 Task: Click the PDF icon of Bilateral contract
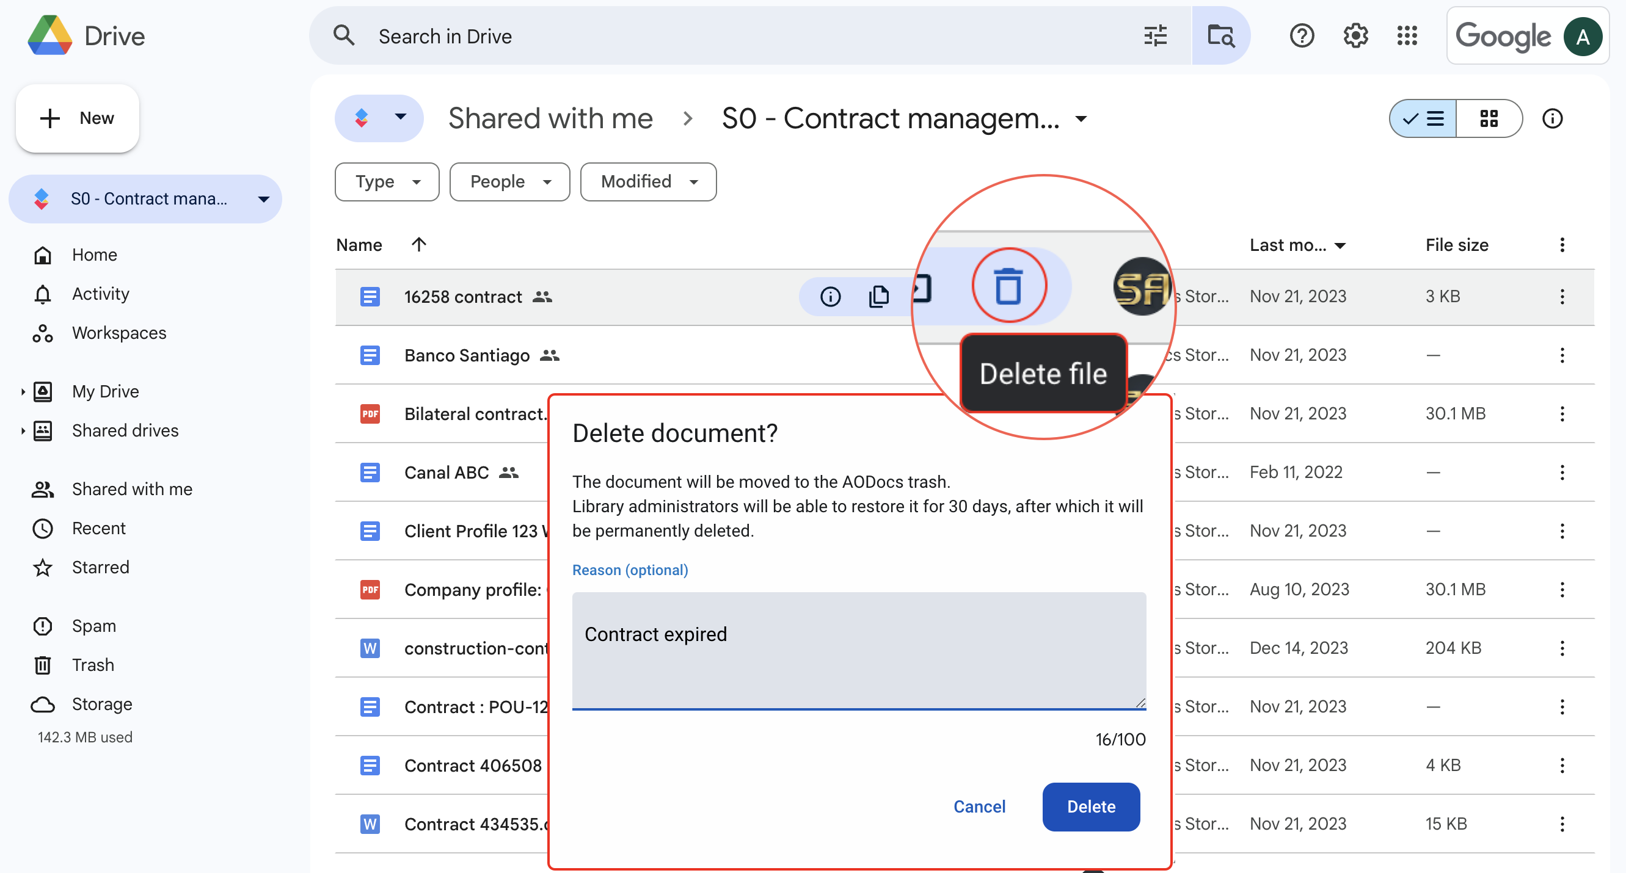click(370, 414)
